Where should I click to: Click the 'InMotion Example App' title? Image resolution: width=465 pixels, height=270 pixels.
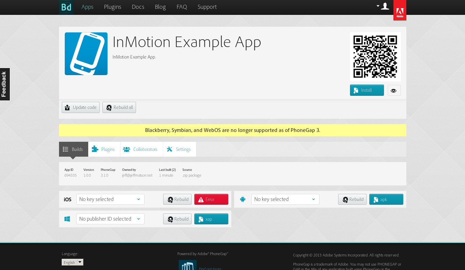tap(187, 42)
